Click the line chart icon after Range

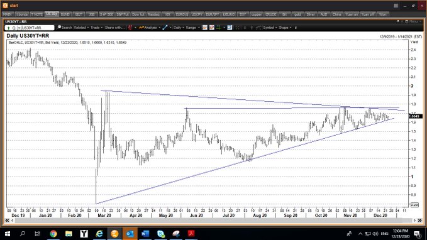[205, 28]
